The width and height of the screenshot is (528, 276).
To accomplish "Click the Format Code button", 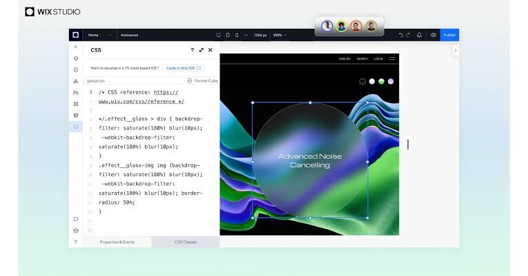I will [x=202, y=81].
